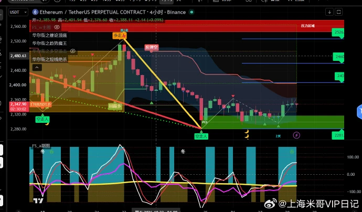Click the purple lightning bolt event icon
This screenshot has width=362, height=212.
tap(296, 135)
